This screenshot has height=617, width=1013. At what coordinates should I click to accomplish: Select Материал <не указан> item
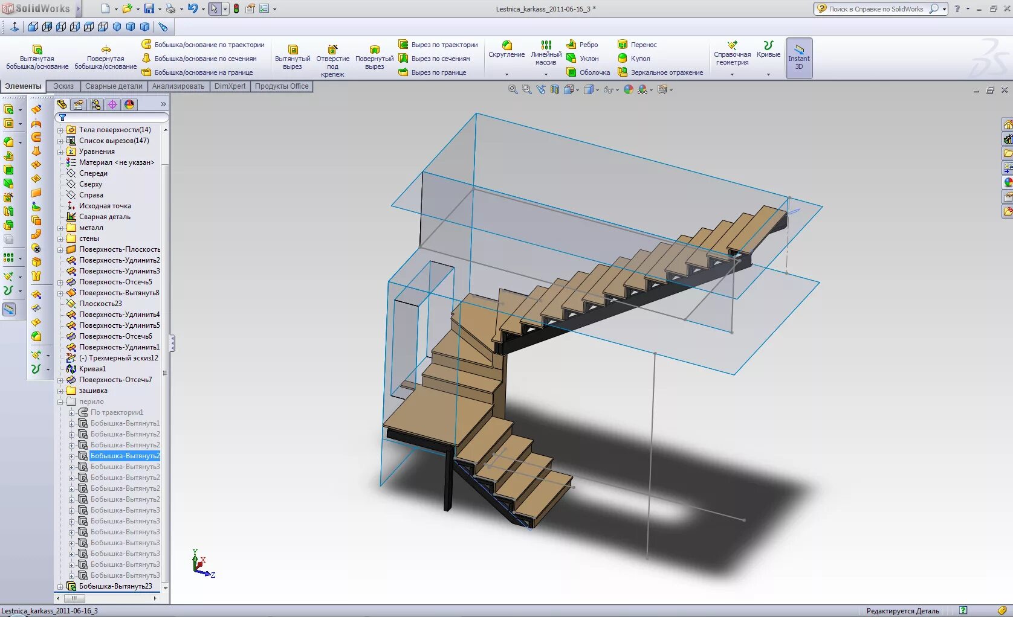[111, 162]
